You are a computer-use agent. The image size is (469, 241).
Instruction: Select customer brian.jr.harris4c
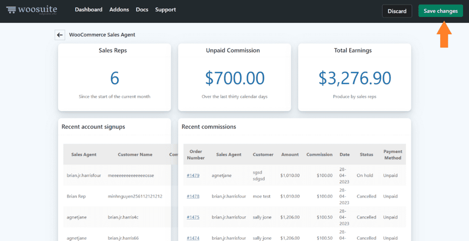point(123,217)
